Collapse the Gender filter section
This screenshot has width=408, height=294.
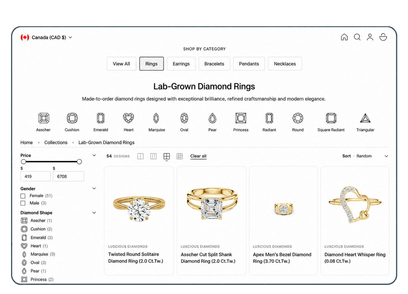tap(94, 189)
